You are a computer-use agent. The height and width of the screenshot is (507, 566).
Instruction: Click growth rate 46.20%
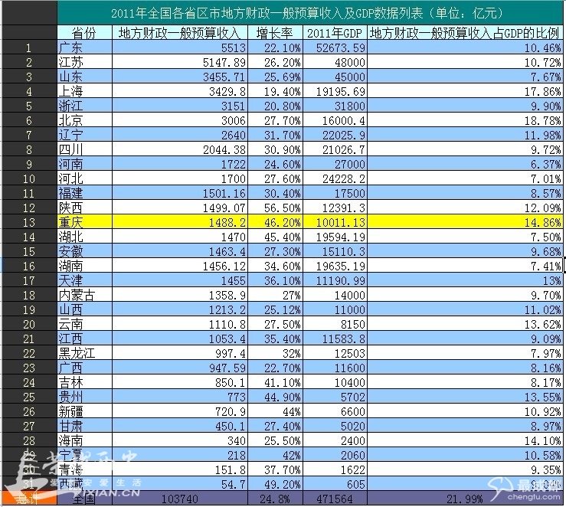point(276,222)
